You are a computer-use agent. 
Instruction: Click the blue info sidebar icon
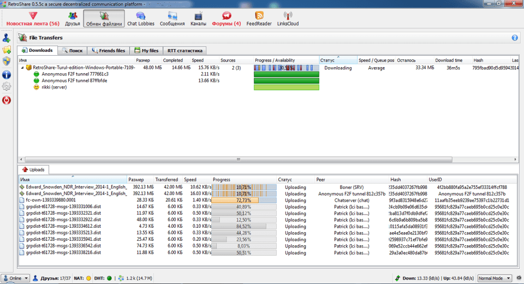7,74
